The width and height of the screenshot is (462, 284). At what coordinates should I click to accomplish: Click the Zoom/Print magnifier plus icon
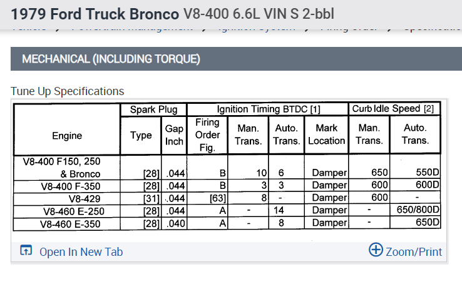376,250
